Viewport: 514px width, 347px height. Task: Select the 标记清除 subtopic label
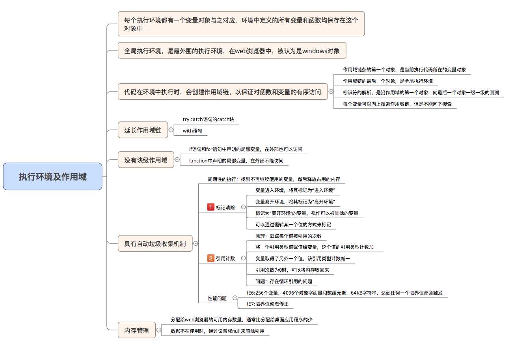tap(225, 207)
